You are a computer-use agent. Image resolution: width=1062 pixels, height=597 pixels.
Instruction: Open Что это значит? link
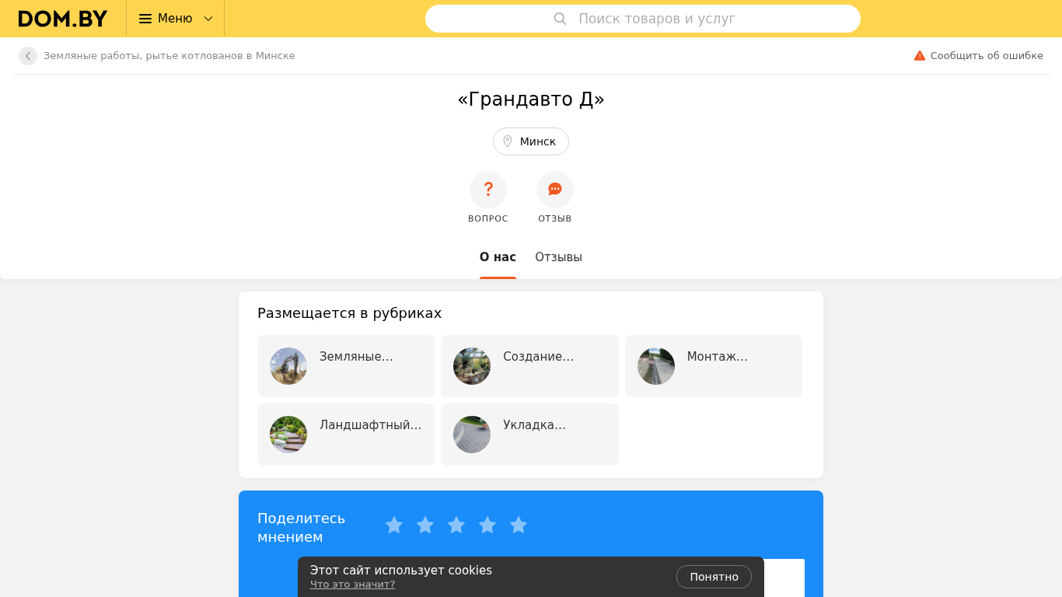(352, 585)
